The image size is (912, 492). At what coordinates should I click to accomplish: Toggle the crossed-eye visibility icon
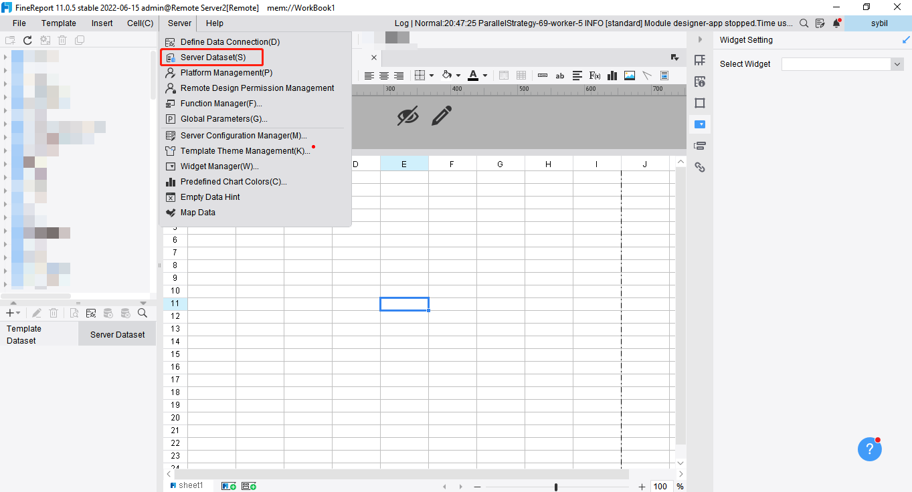tap(407, 116)
